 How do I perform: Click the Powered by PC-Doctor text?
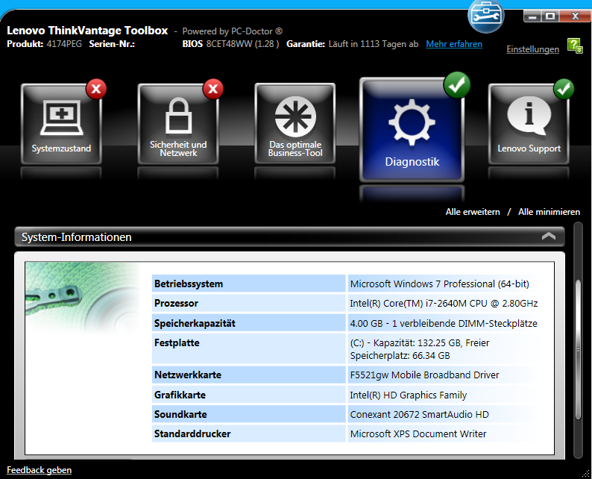click(x=232, y=31)
